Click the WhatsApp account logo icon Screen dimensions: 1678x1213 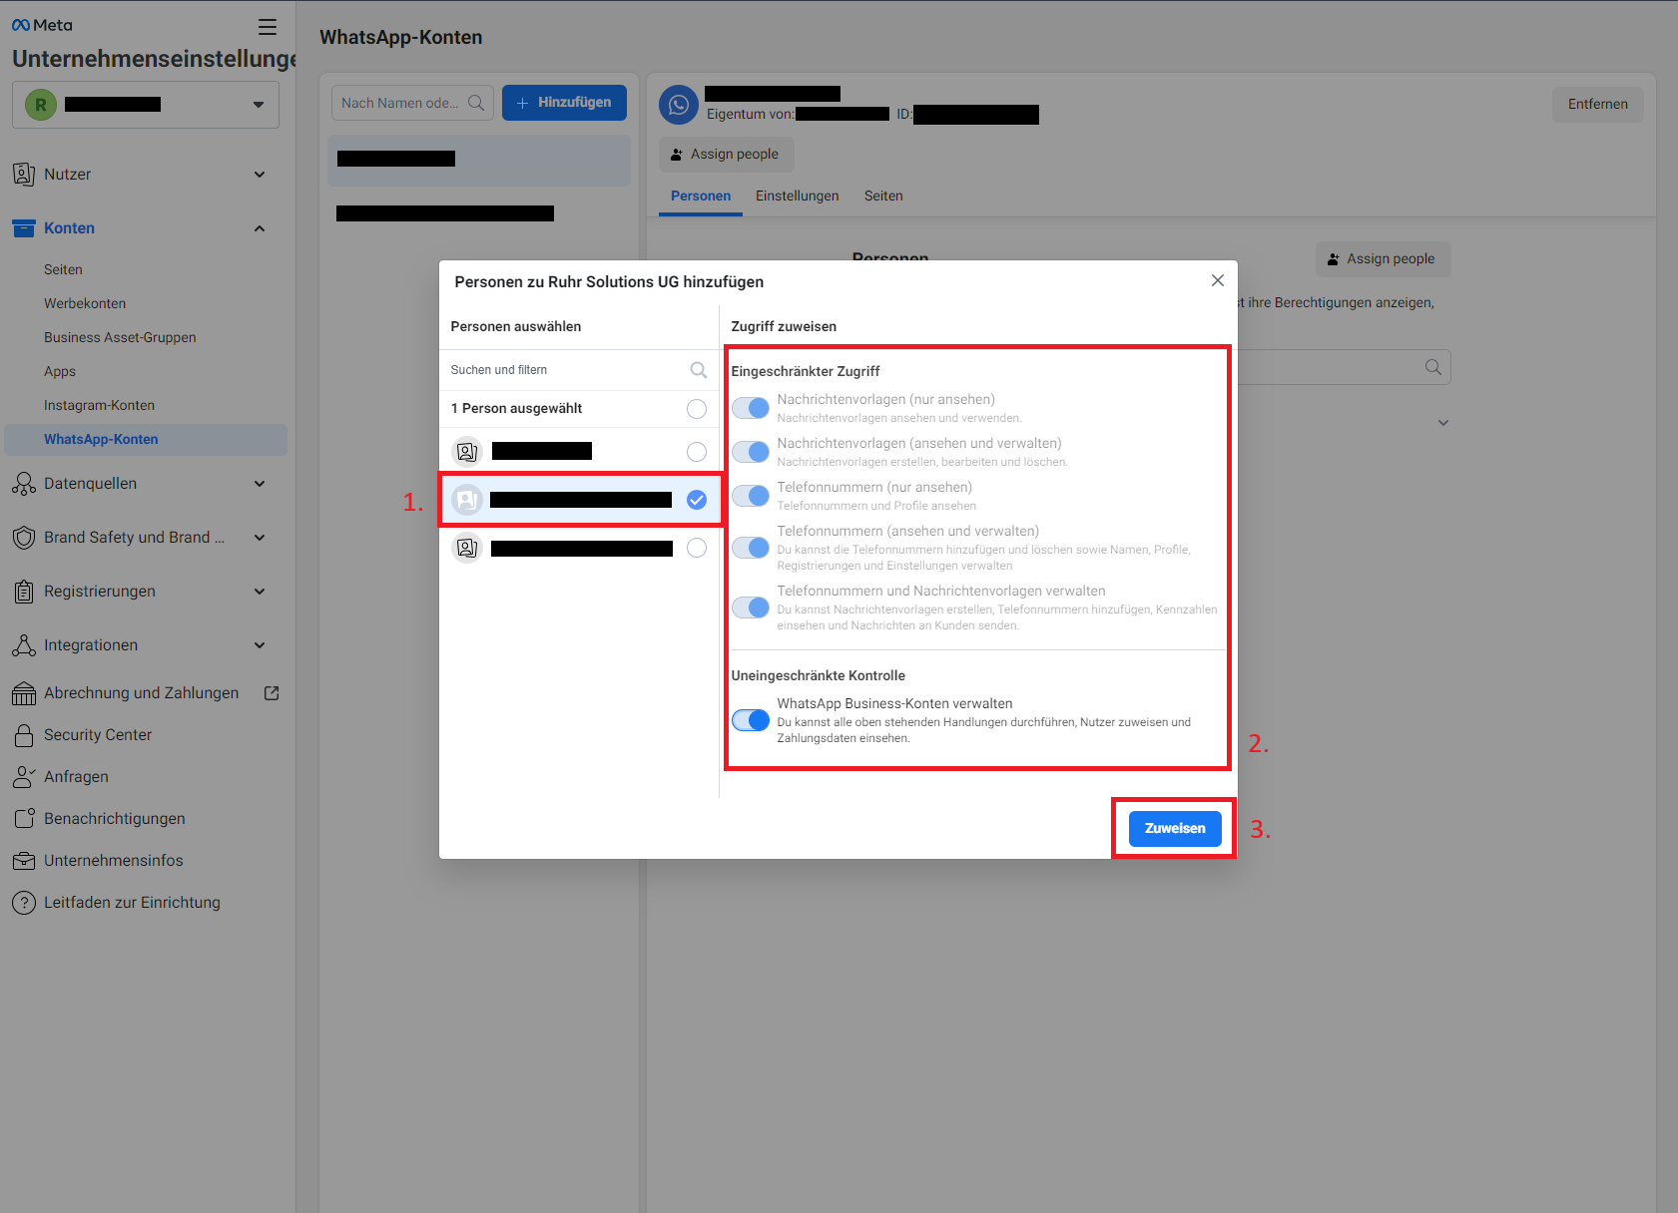679,105
